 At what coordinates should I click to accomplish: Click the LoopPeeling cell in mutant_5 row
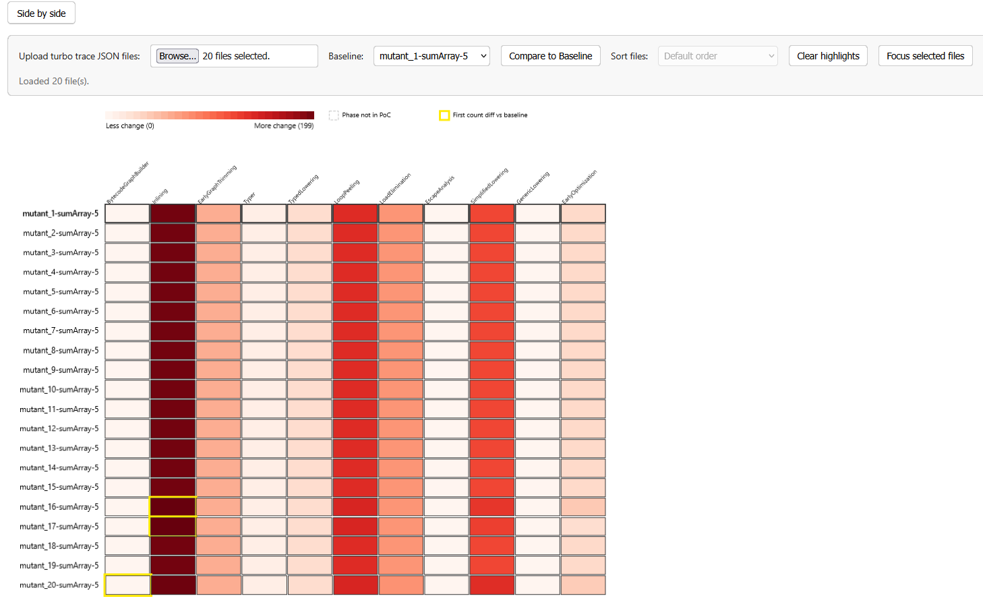pyautogui.click(x=355, y=291)
